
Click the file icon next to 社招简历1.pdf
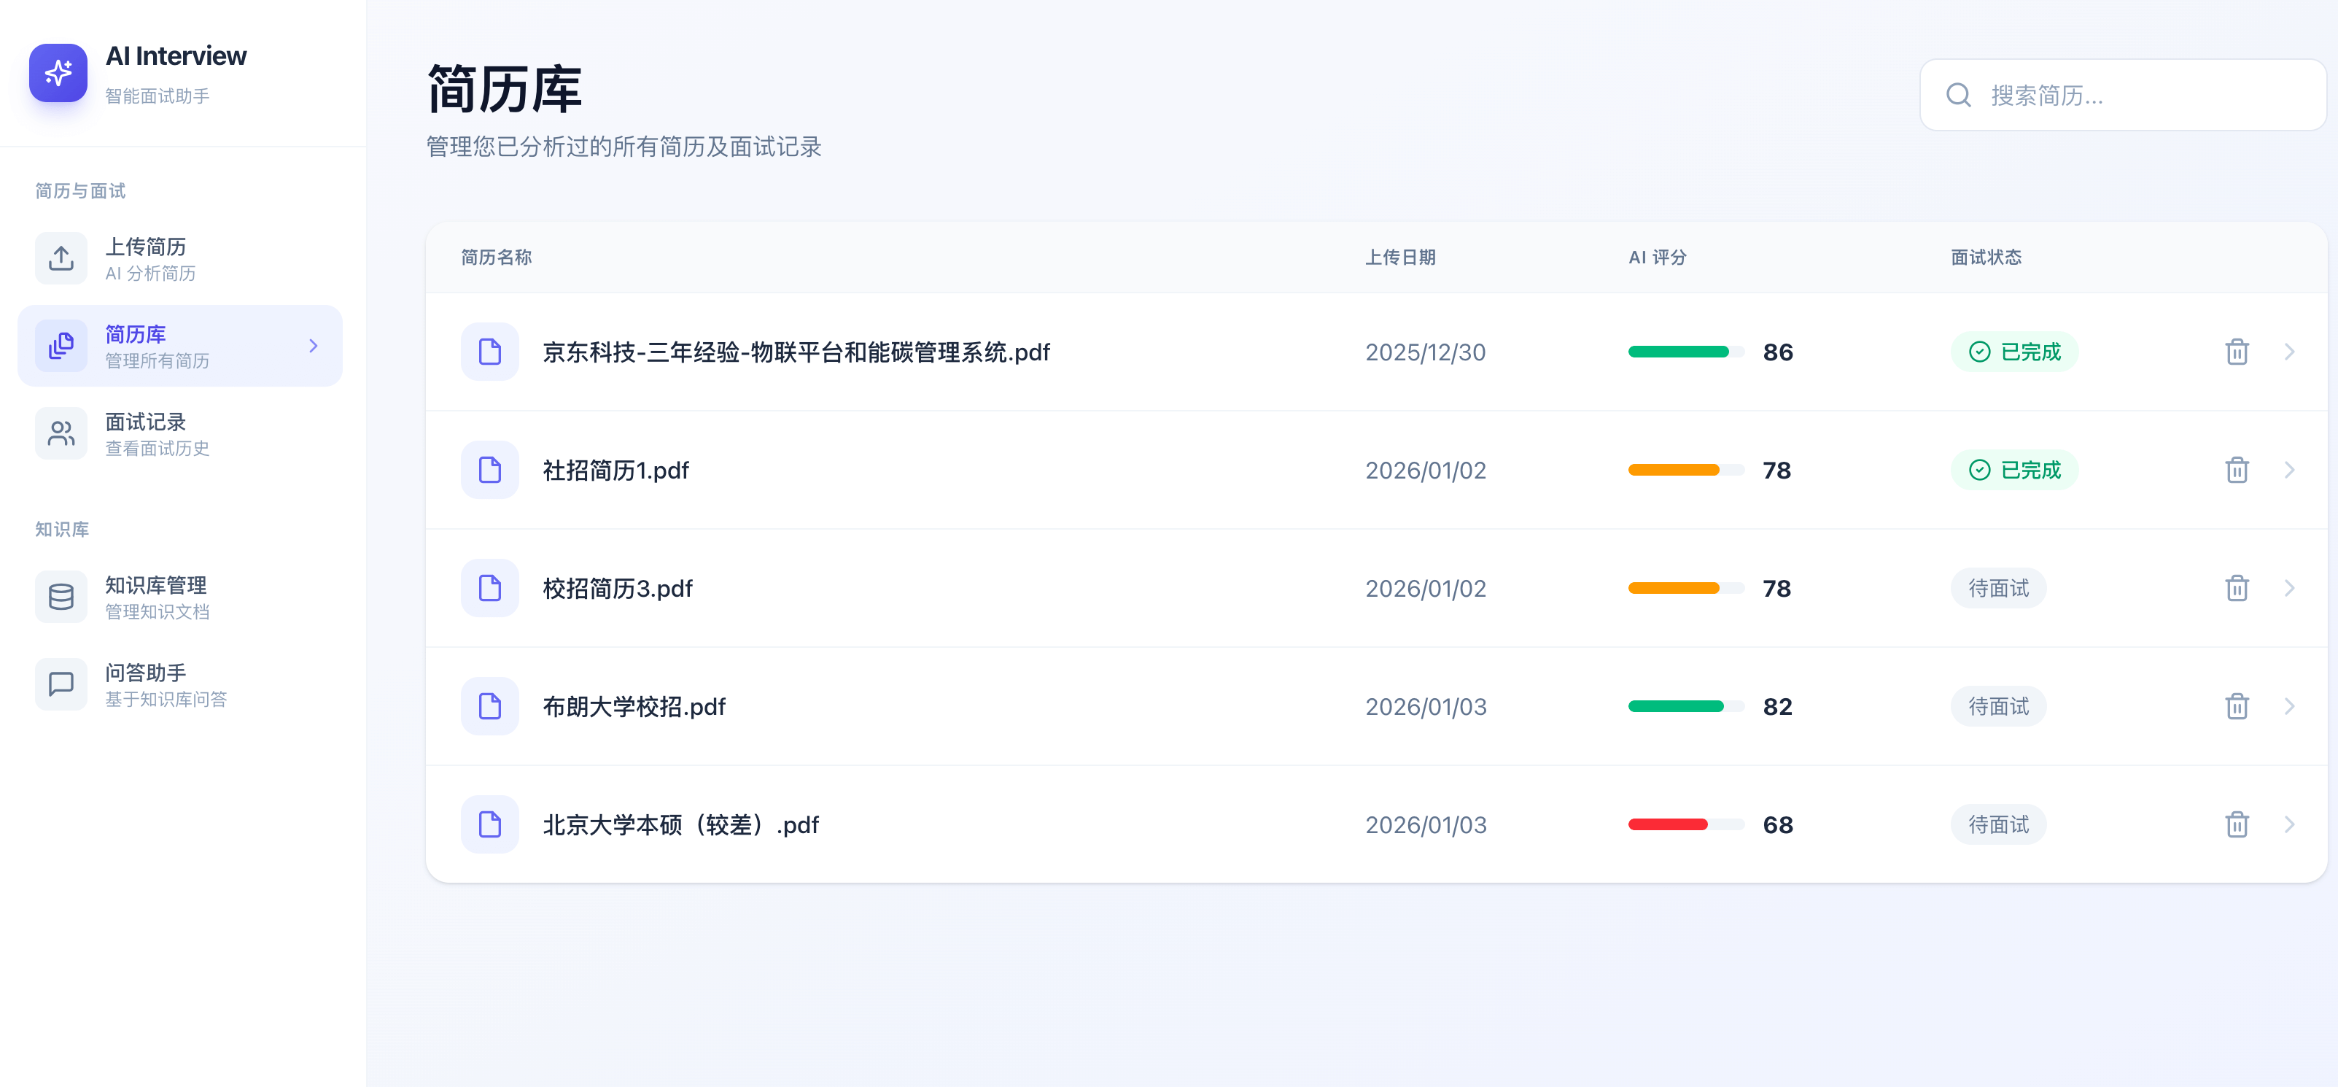489,470
